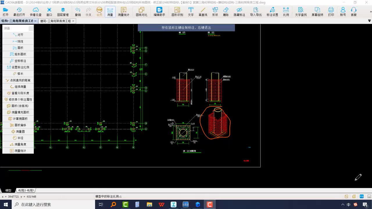Open 文字查找 text search

pyautogui.click(x=301, y=12)
